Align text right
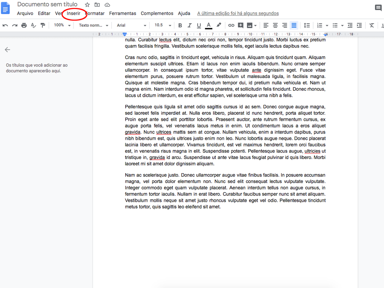Viewport: 384px width, 288px height. click(x=285, y=25)
